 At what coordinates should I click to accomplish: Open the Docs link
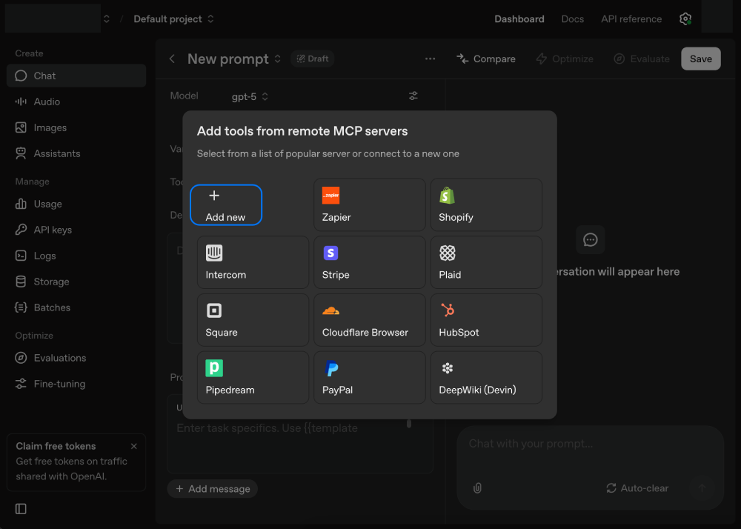click(573, 19)
